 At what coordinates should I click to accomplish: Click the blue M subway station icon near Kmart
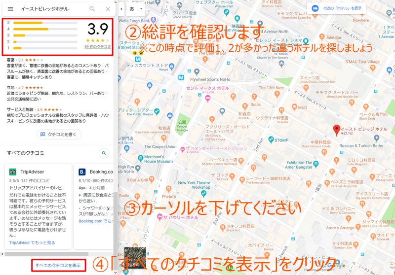click(138, 59)
